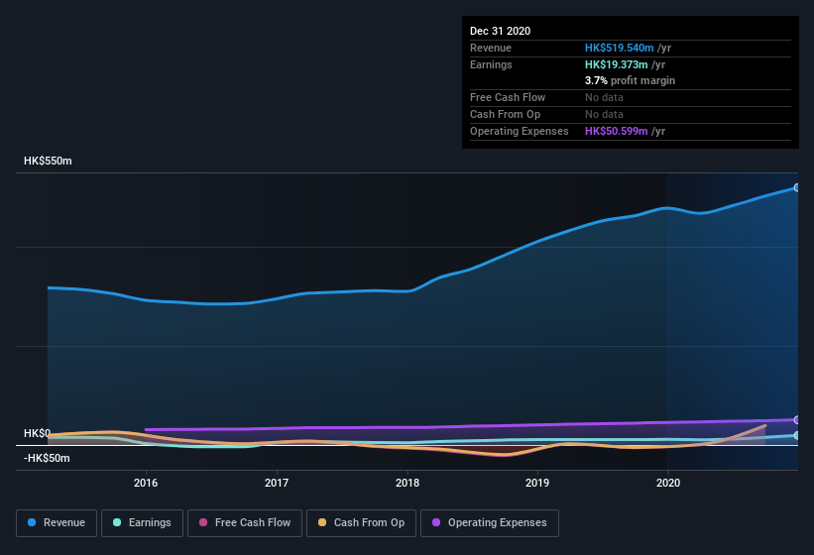
Task: Click the HK$519.540m revenue value
Action: 620,48
